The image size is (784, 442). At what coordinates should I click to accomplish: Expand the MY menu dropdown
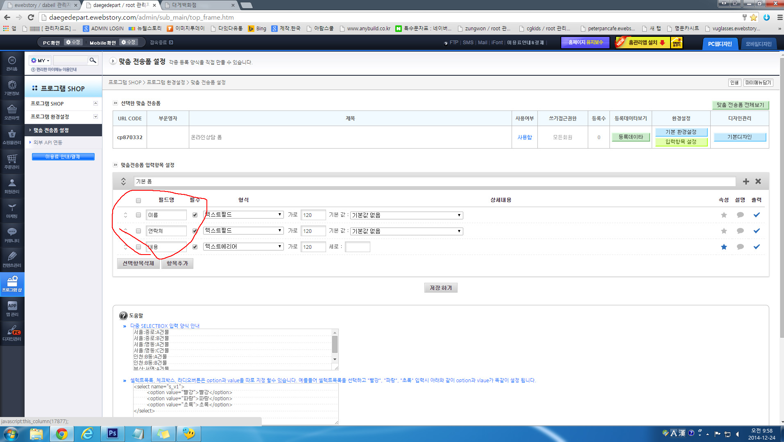(40, 61)
